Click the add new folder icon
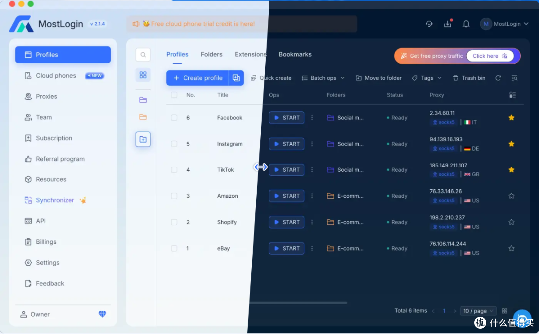539x334 pixels. [x=143, y=139]
